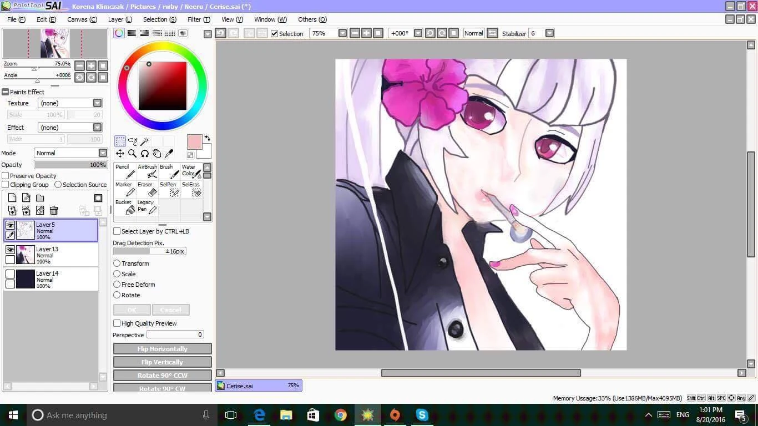Choose the Bucket fill tool
Viewport: 758px width, 426px height.
point(125,207)
